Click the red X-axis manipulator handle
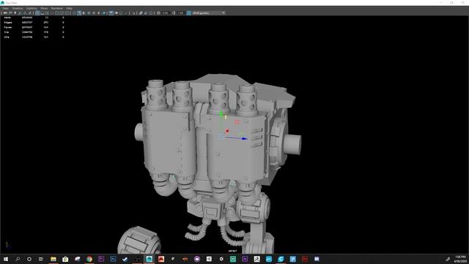Viewport: 469px width, 264px height. pos(227,131)
